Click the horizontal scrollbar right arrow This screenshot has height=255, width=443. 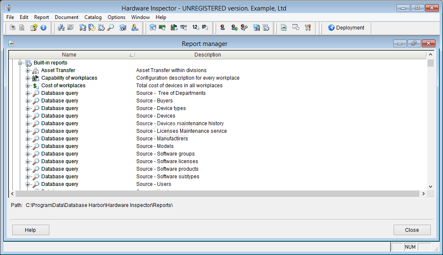click(x=423, y=194)
